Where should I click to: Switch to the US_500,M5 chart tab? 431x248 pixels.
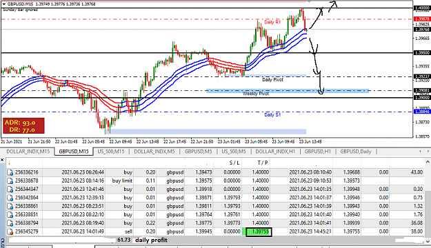[234, 152]
